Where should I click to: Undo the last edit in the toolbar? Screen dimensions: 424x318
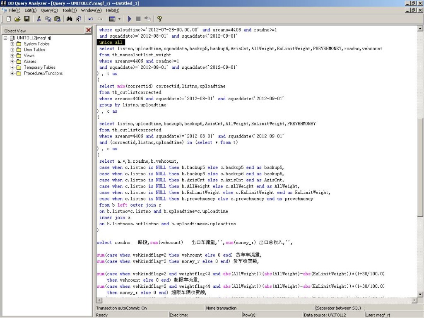pos(91,19)
